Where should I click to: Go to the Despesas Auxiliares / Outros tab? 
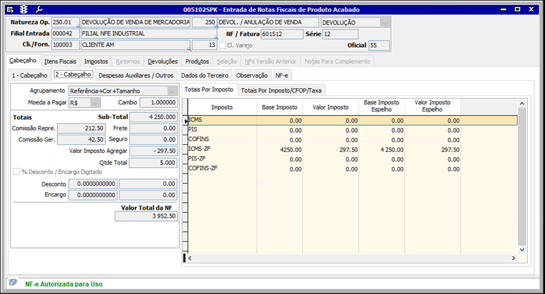pyautogui.click(x=136, y=75)
